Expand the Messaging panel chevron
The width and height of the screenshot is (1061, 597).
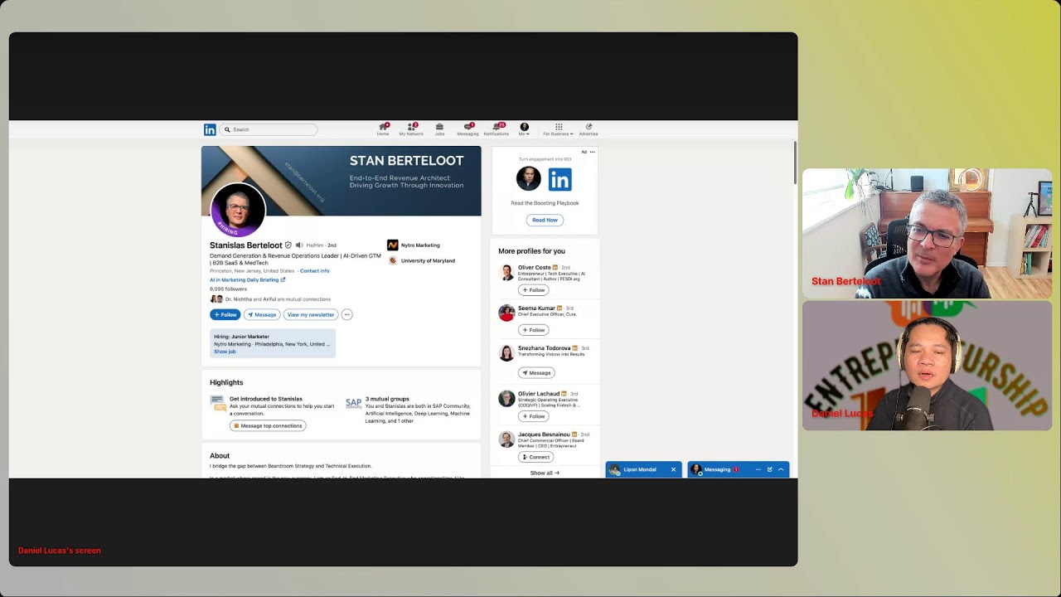(x=781, y=470)
